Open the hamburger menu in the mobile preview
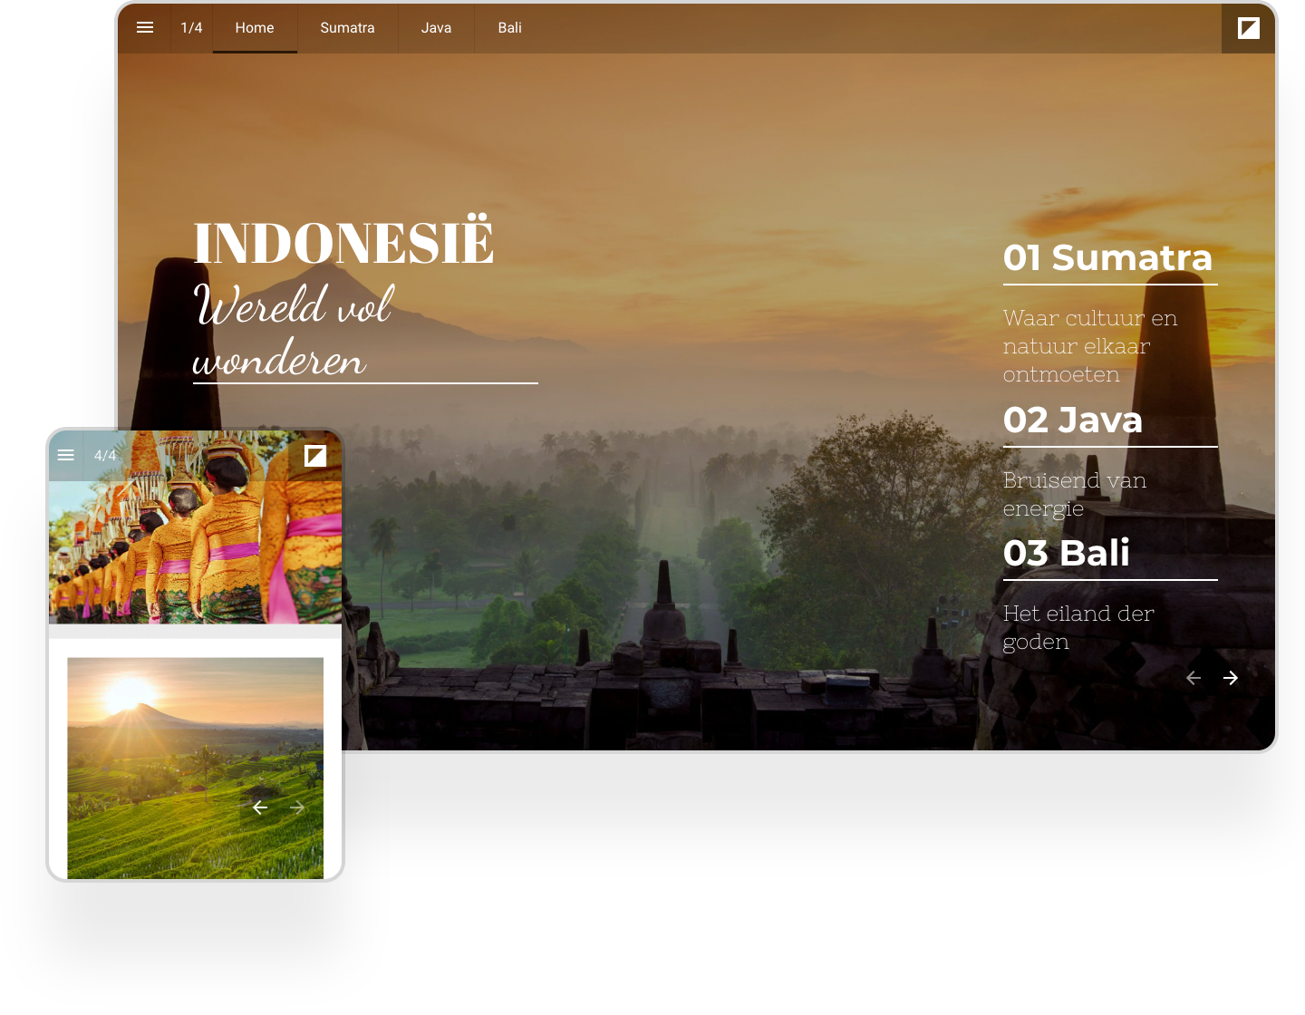The height and width of the screenshot is (1015, 1305). (66, 455)
